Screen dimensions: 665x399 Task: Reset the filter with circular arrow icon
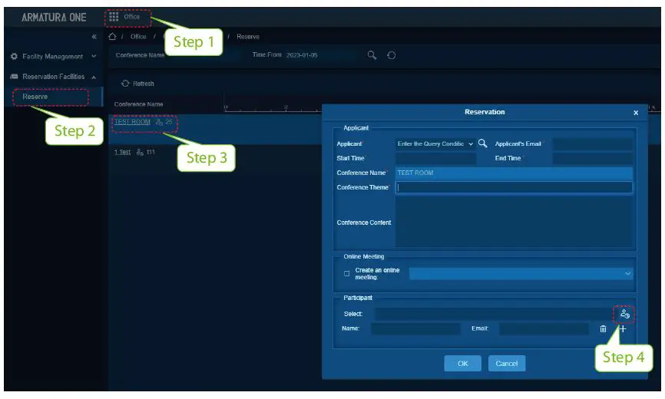tap(392, 55)
